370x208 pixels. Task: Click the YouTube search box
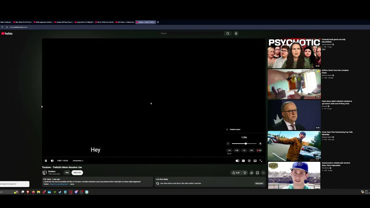[192, 34]
